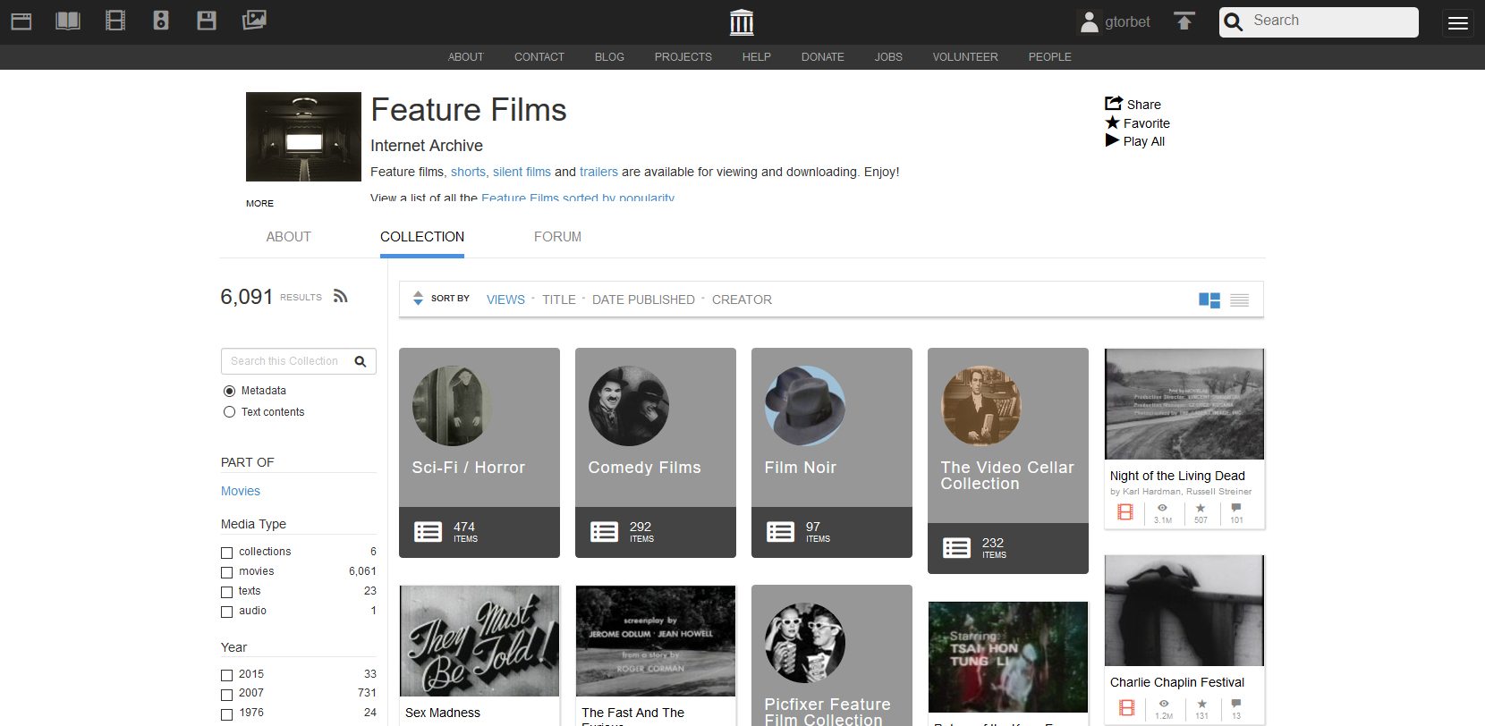Image resolution: width=1485 pixels, height=726 pixels.
Task: Check the year 1976 filter
Action: [x=226, y=713]
